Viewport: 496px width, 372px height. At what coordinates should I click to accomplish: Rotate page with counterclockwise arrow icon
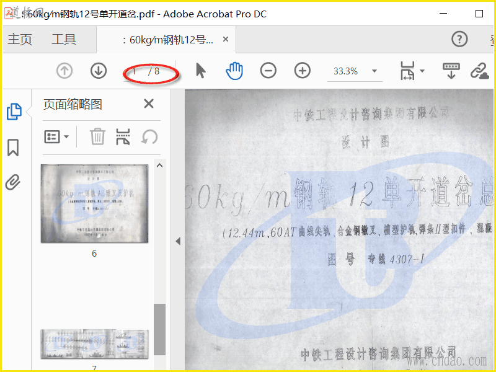(x=149, y=137)
